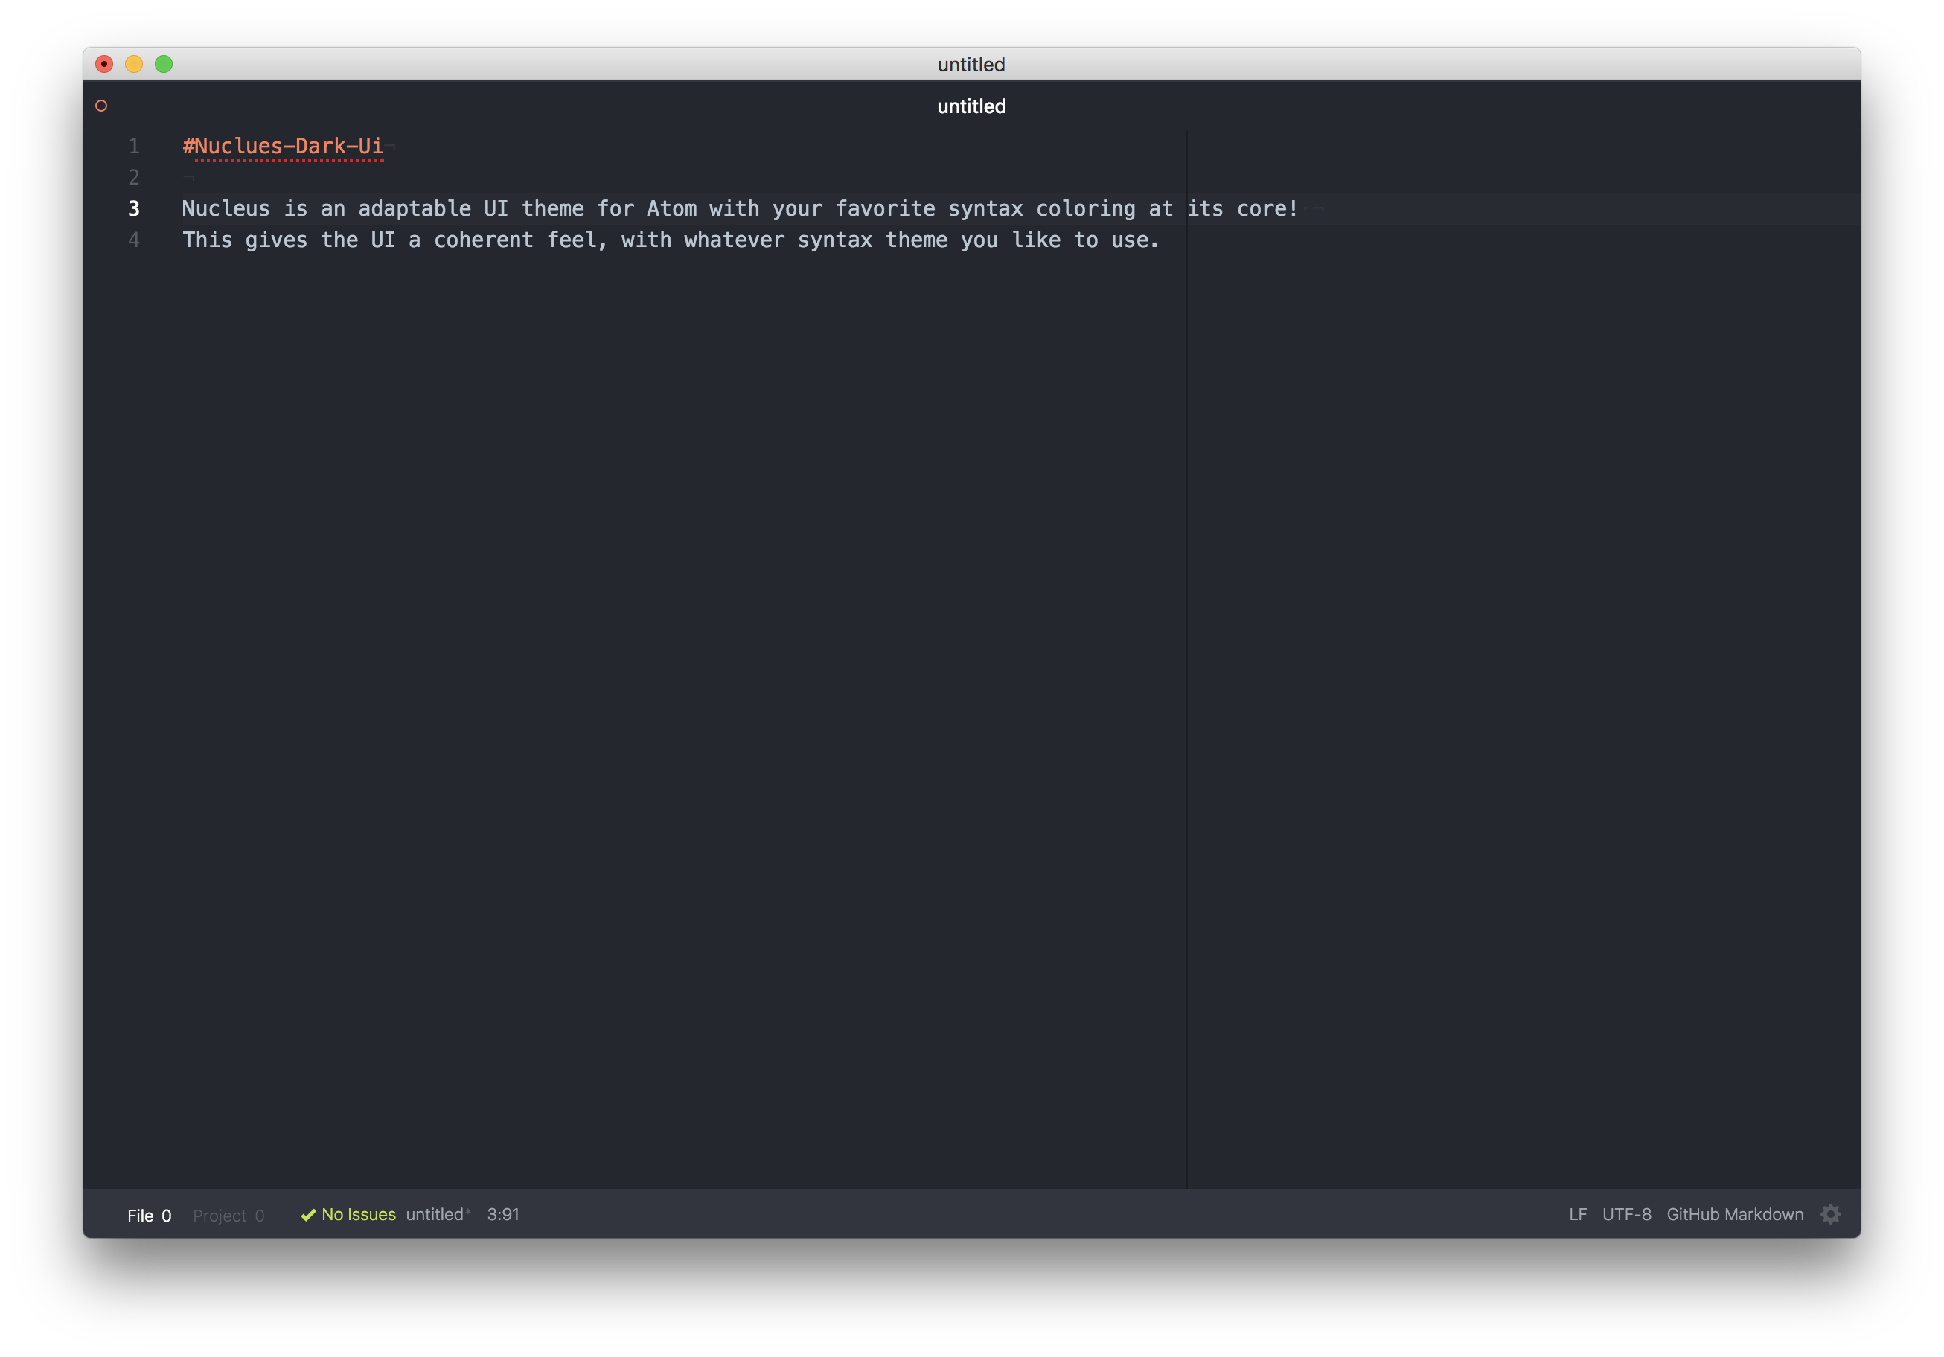Open go-to-line via 3:91 cursor position
The image size is (1944, 1357).
pos(503,1214)
